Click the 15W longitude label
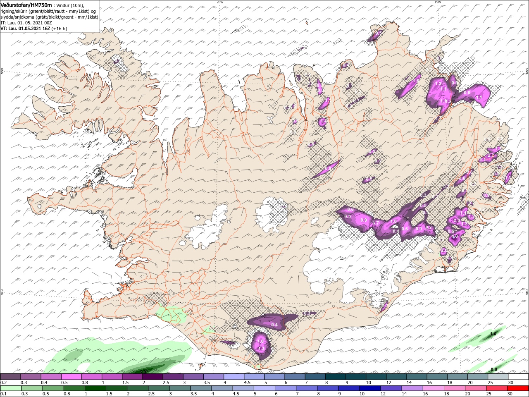The image size is (529, 397). [x=438, y=2]
